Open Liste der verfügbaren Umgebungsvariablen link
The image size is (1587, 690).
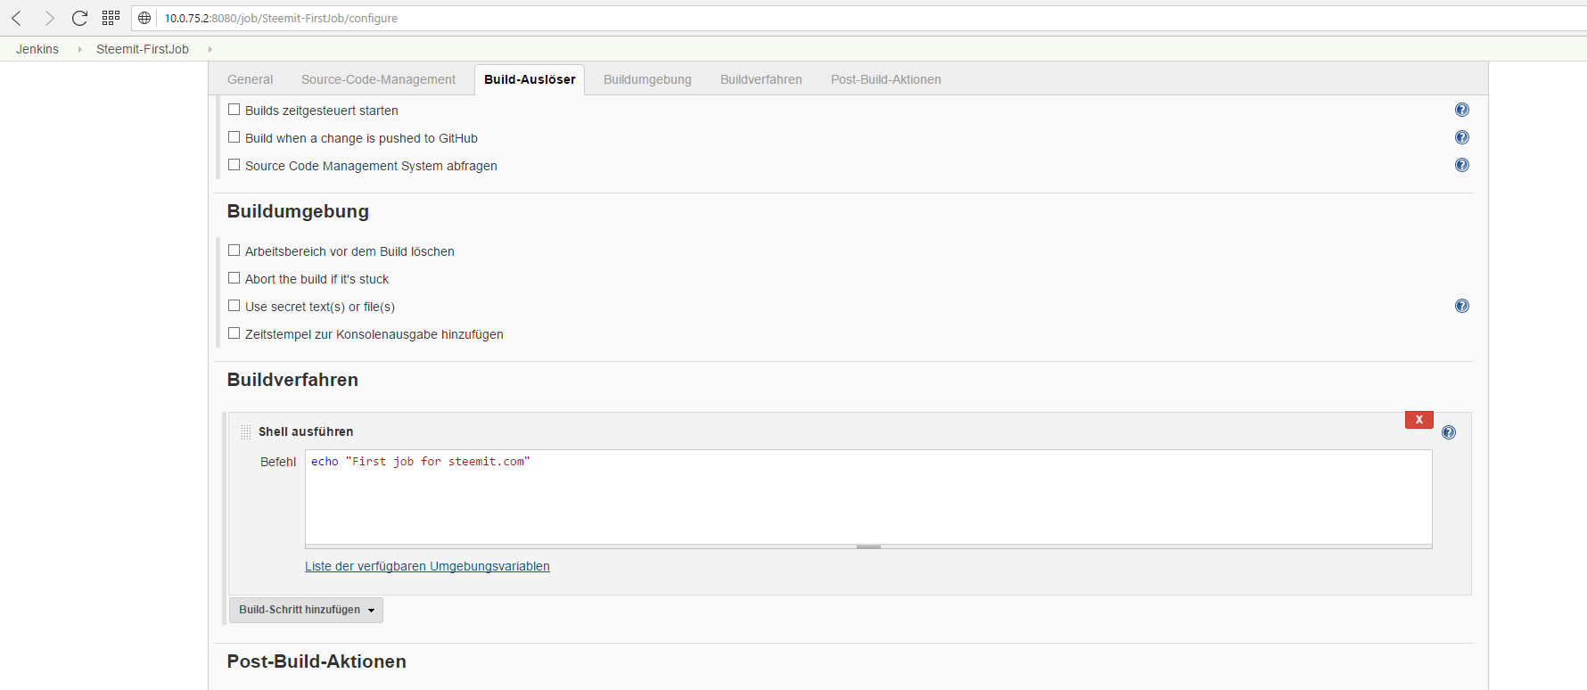[x=427, y=566]
